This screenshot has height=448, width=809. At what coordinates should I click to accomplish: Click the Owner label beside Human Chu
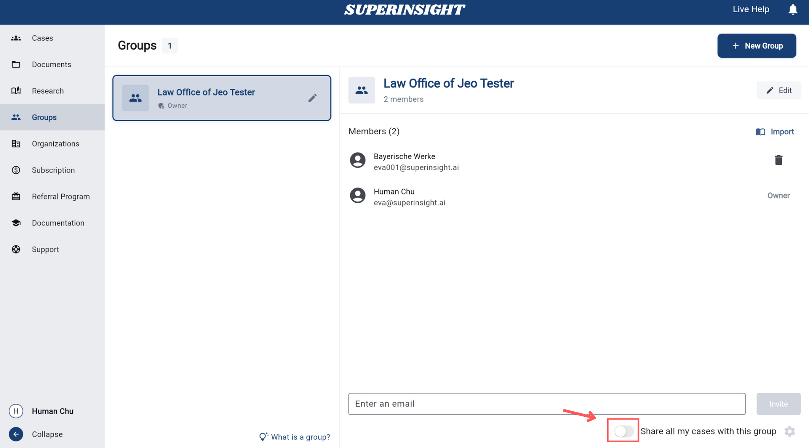coord(778,196)
